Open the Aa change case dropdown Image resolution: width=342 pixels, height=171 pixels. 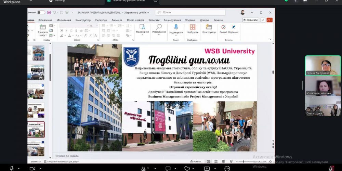click(78, 36)
